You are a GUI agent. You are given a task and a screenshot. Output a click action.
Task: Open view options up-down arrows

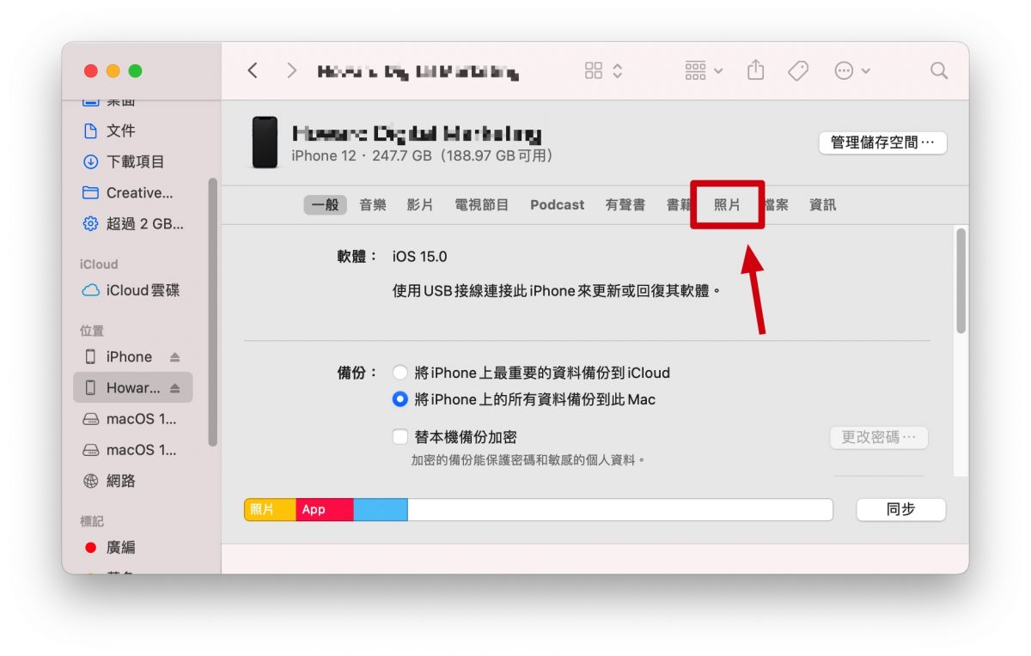click(617, 70)
